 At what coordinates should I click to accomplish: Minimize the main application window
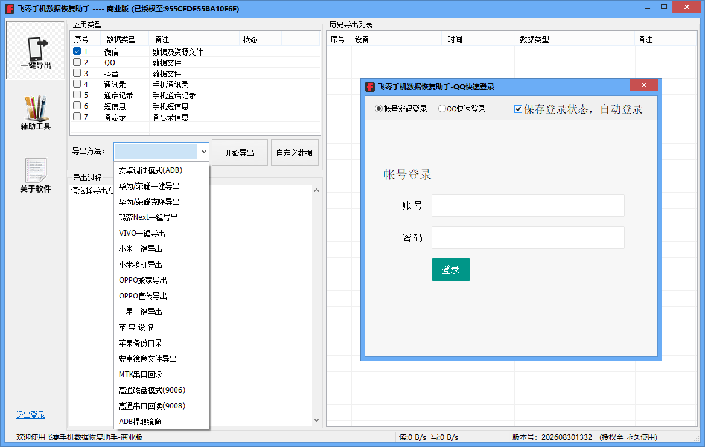pos(648,8)
